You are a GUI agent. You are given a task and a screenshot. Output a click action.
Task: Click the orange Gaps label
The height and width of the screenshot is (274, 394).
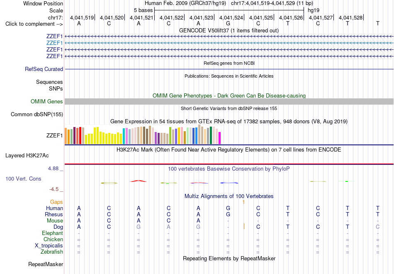tap(56, 202)
